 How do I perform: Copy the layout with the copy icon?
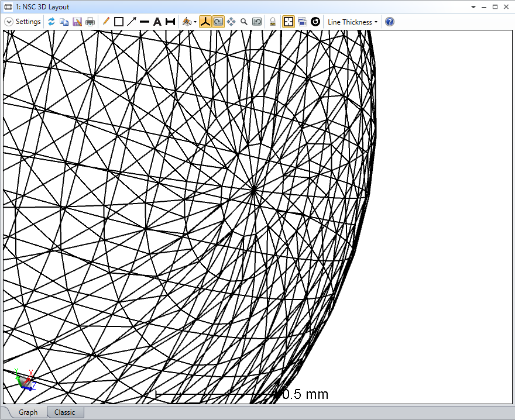tap(64, 22)
